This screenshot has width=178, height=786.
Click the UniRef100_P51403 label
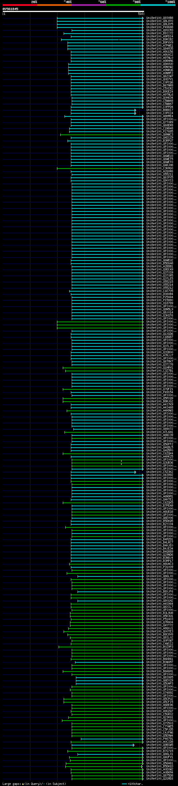(160, 619)
